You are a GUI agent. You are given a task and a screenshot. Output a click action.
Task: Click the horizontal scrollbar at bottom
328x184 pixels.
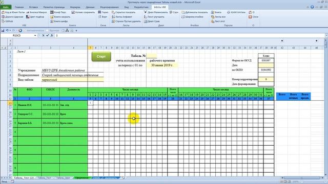(301, 178)
